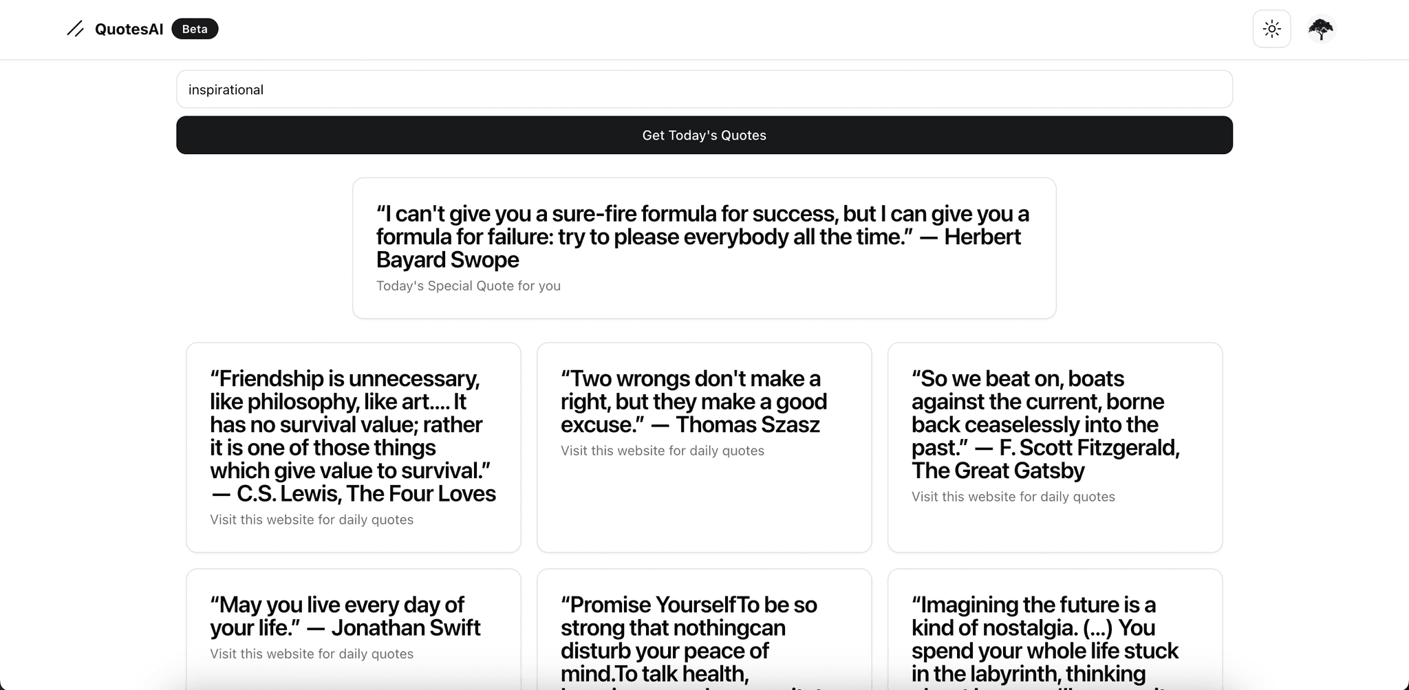
Task: Open the tree avatar profile menu
Action: pos(1320,29)
